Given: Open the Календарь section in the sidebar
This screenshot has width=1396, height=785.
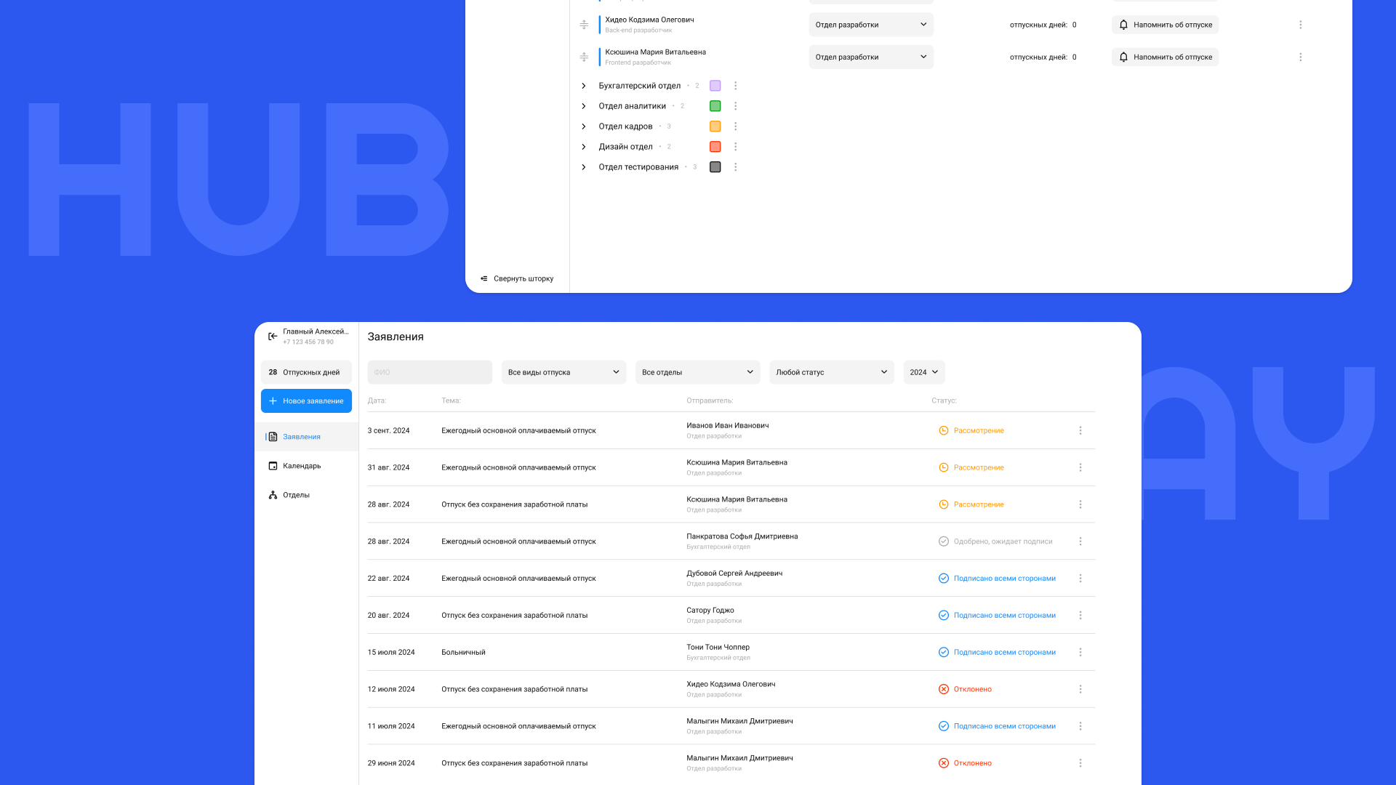Looking at the screenshot, I should [x=301, y=466].
